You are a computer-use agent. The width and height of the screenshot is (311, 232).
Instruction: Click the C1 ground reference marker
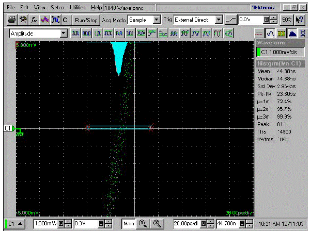(19, 132)
